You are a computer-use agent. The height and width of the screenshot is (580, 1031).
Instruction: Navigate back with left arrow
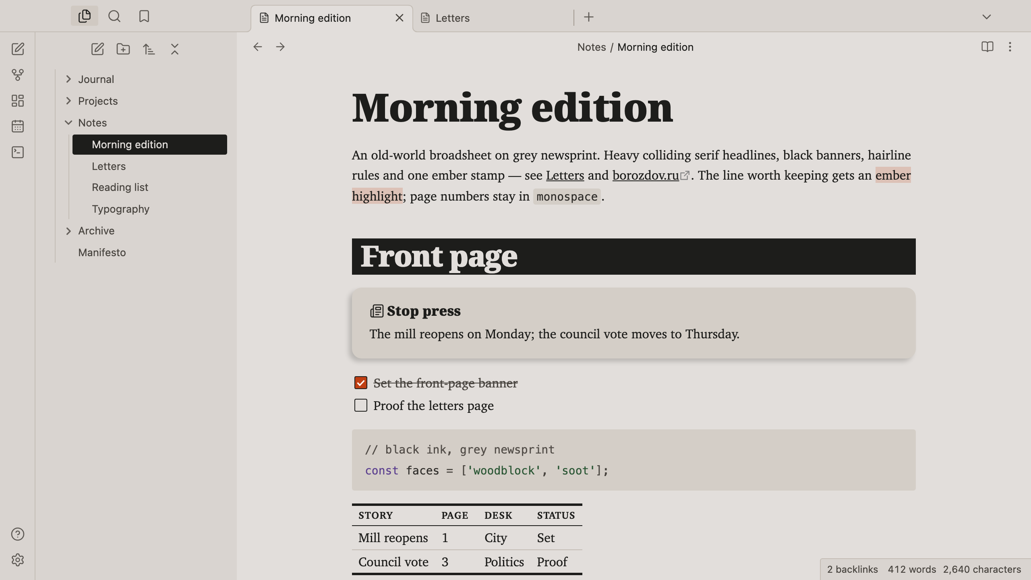(258, 47)
